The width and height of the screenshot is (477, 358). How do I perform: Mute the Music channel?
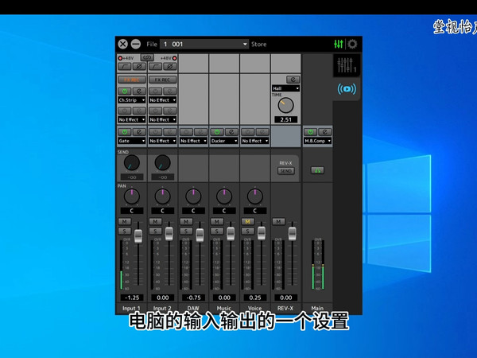[x=217, y=221]
